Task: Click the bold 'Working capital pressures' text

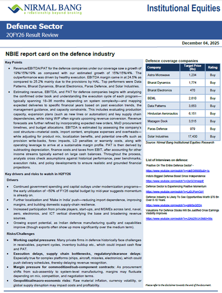Action: (x=35, y=240)
